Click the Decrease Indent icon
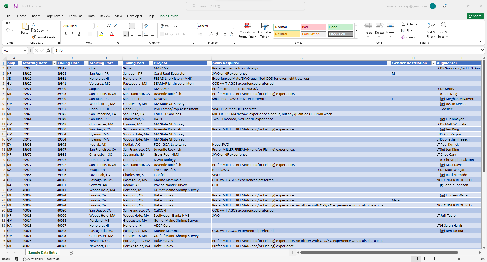This screenshot has width=487, height=262. point(146,34)
